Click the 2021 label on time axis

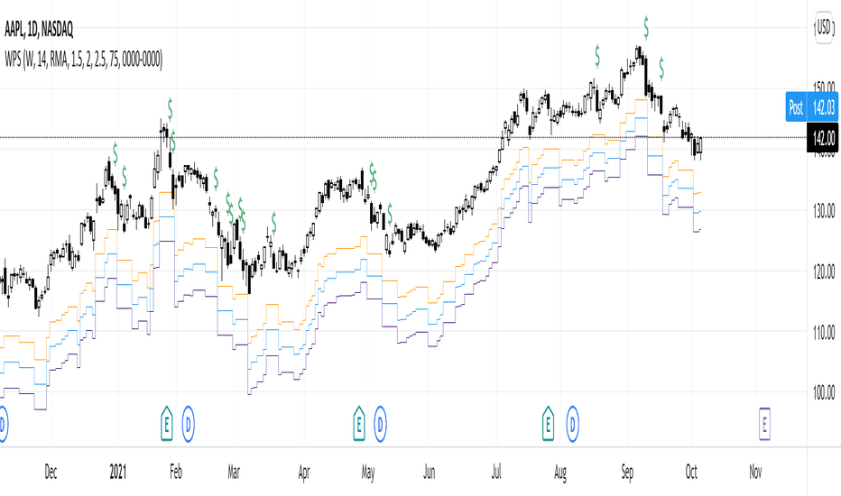[118, 472]
